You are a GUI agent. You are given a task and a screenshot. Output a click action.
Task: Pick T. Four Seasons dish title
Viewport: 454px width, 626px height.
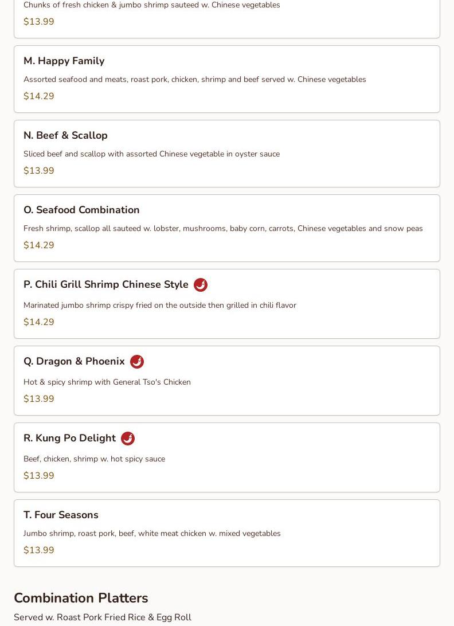(x=61, y=515)
